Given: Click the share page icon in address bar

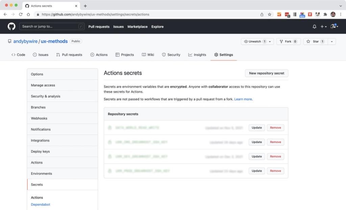Looking at the screenshot, I should 262,14.
